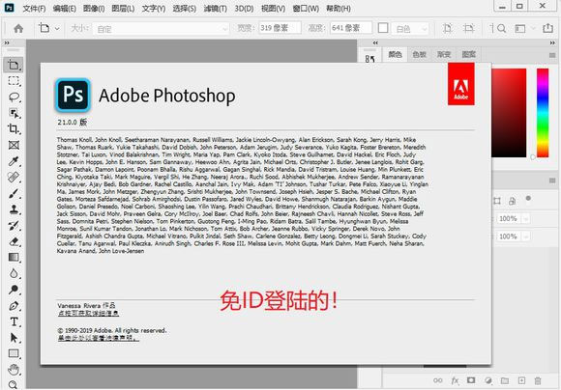Select the Object Selection tool
This screenshot has width=561, height=390.
point(14,113)
